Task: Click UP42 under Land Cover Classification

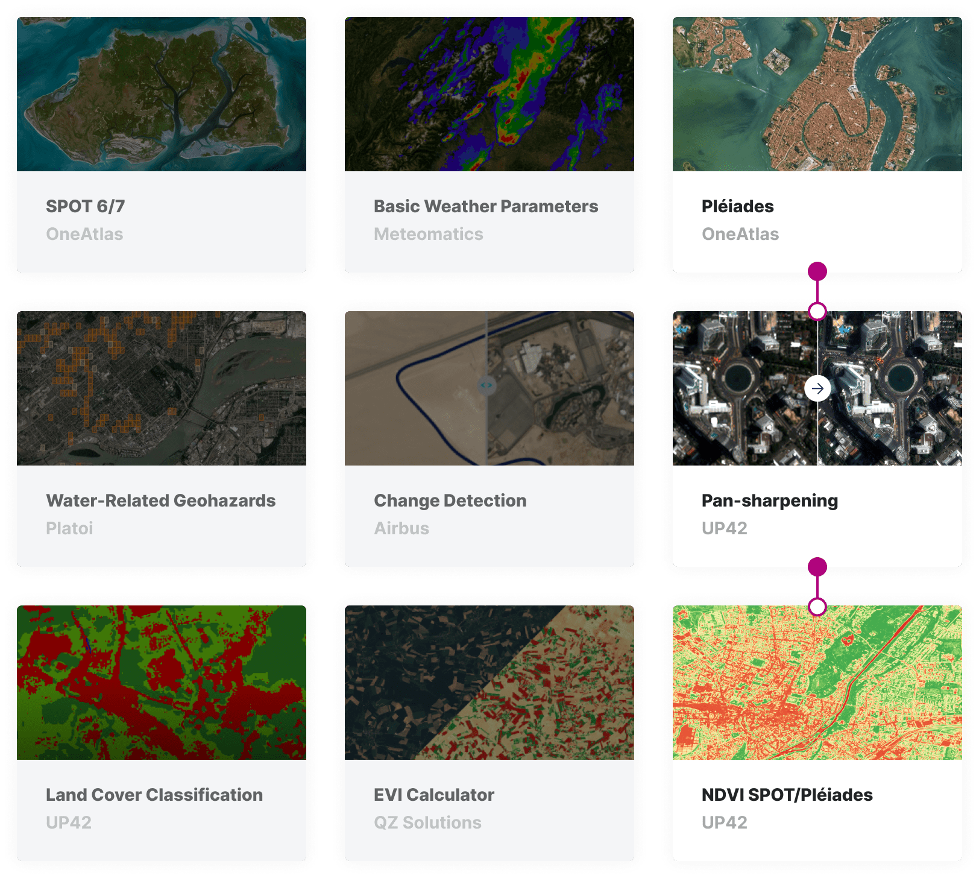Action: (69, 823)
